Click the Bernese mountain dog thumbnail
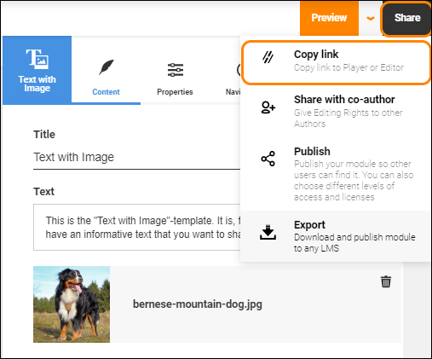This screenshot has height=359, width=432. 72,304
